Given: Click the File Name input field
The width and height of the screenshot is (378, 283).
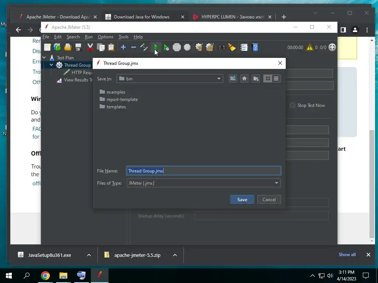Looking at the screenshot, I should coord(204,171).
